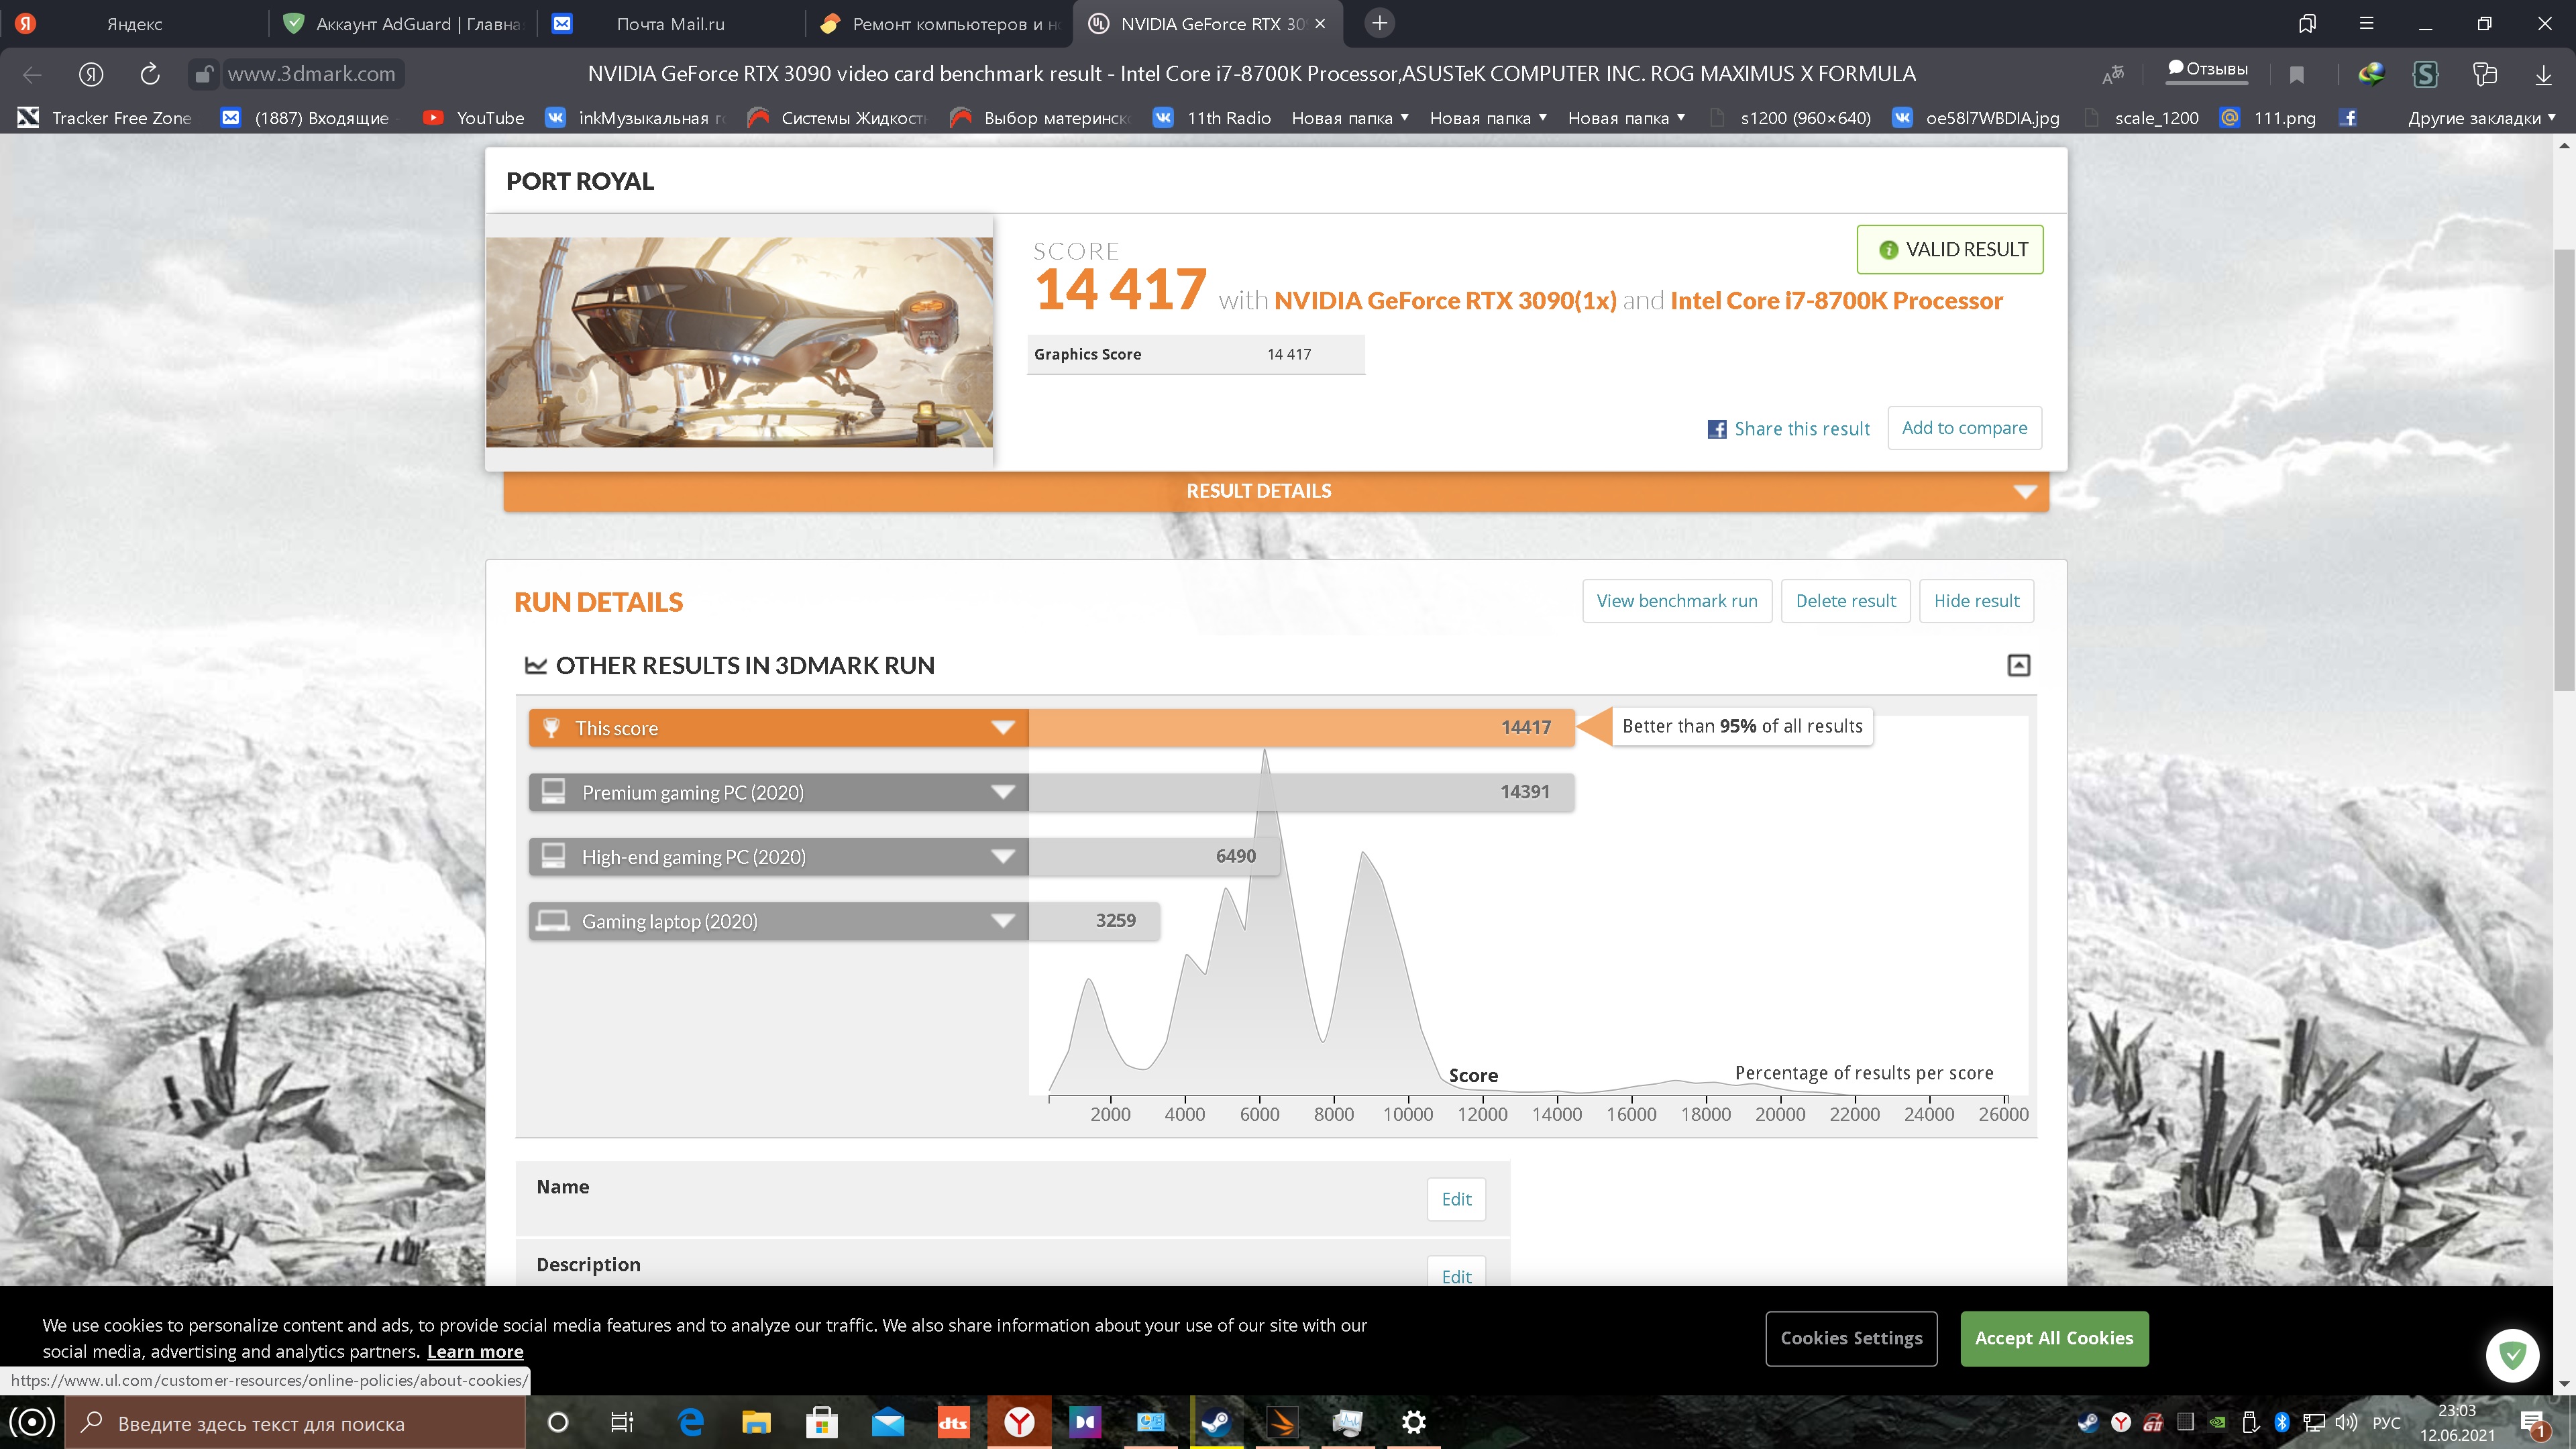Click the AdGuard shield floating icon
This screenshot has width=2576, height=1449.
(x=2512, y=1355)
